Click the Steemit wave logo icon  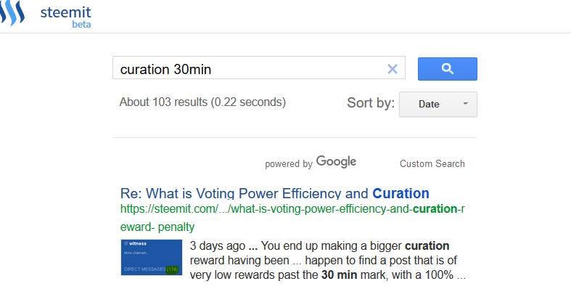[16, 14]
